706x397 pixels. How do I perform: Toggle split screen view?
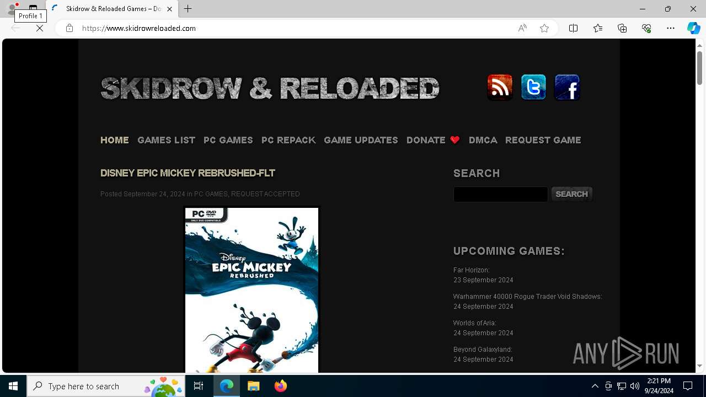click(x=573, y=28)
